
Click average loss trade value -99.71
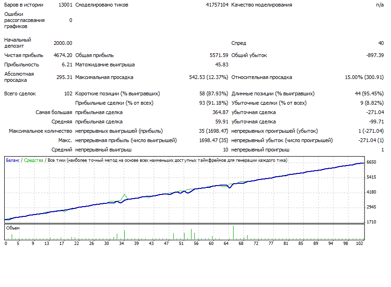click(x=377, y=122)
